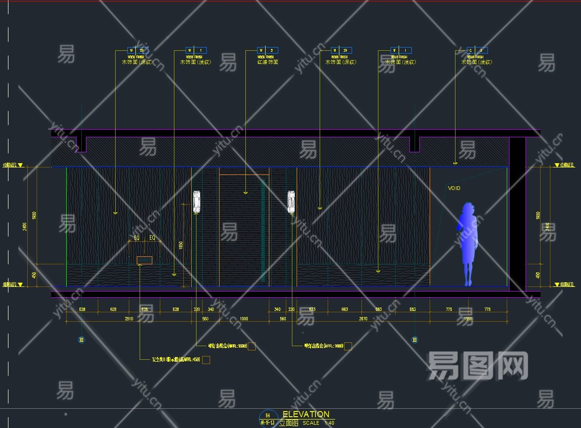The width and height of the screenshot is (581, 428).
Task: Click the square symbol after exit light note
Action: pos(205,360)
